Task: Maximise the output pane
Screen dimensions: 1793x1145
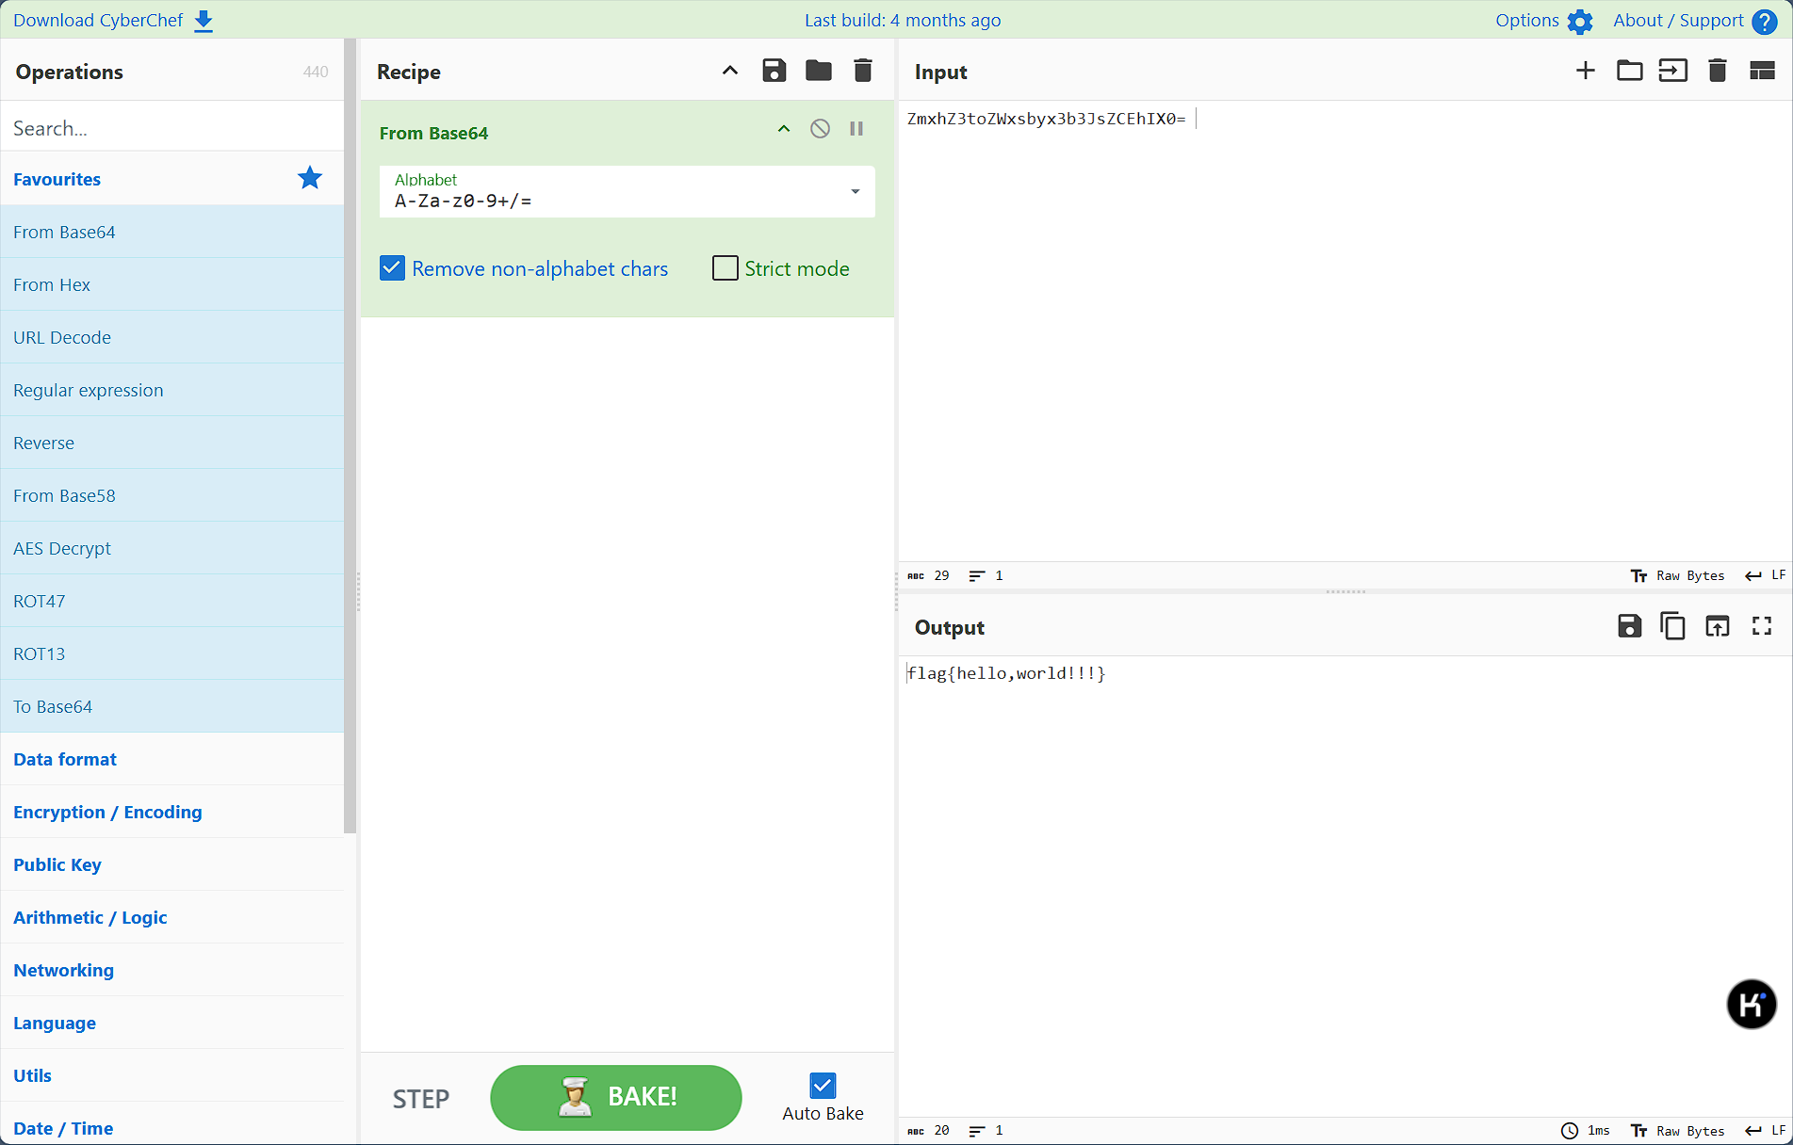Action: 1762,626
